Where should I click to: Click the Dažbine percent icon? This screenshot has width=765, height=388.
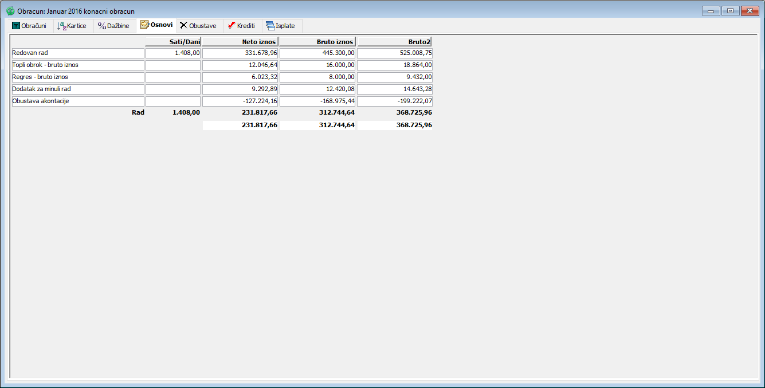pyautogui.click(x=102, y=26)
